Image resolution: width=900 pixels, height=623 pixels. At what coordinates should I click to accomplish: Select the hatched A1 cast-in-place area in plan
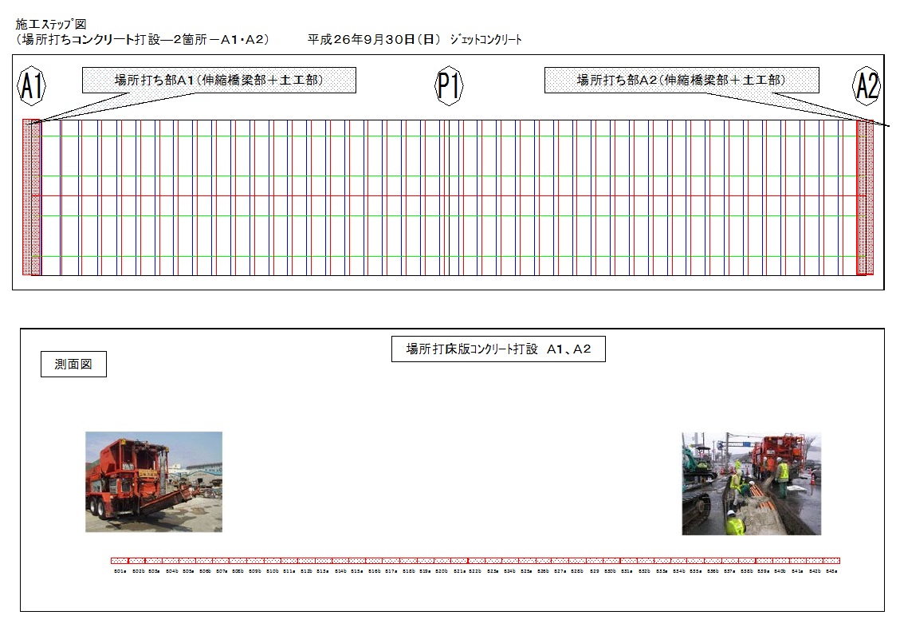click(x=31, y=197)
